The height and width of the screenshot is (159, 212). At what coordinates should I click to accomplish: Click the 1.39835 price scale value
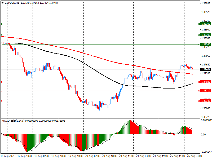coord(206,3)
